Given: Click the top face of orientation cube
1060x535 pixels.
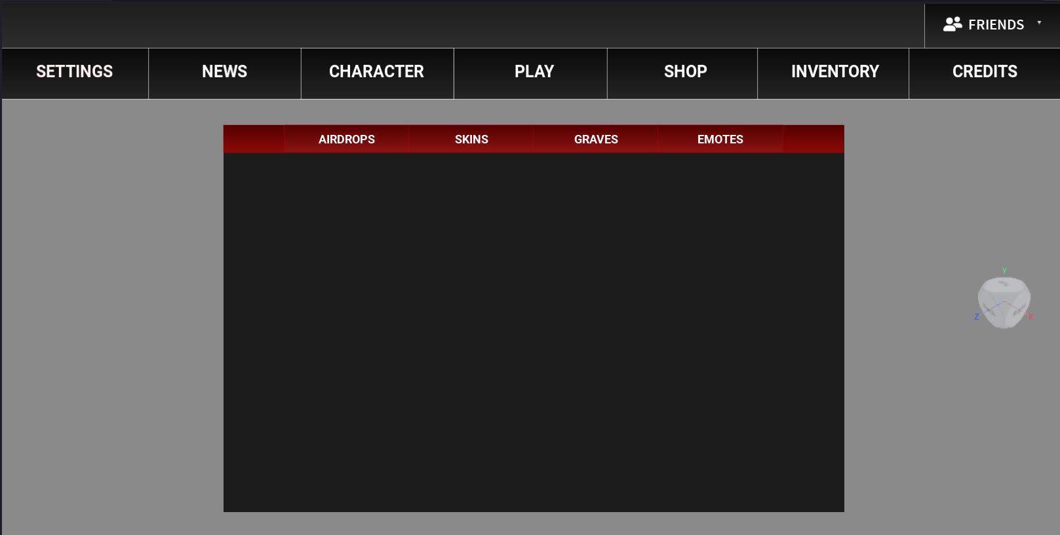Looking at the screenshot, I should pos(1004,284).
